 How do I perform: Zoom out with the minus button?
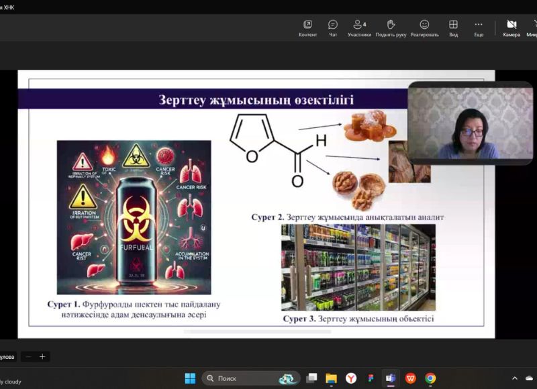coord(28,357)
